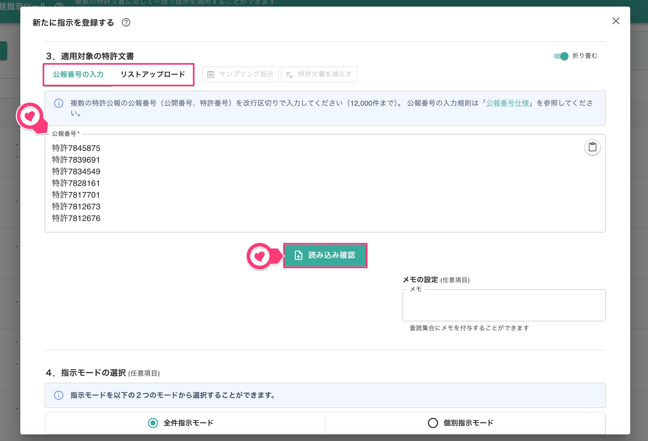Viewport: 648px width, 441px height.
Task: Click the 特許7817701 line
Action: [76, 195]
